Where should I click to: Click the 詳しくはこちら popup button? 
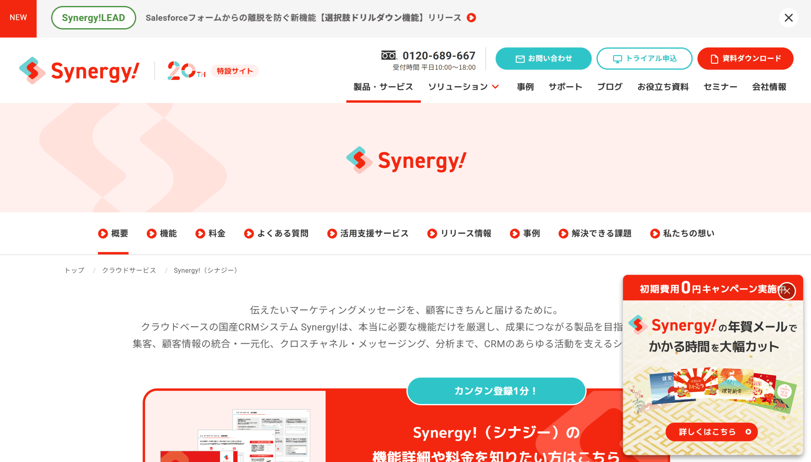coord(711,432)
